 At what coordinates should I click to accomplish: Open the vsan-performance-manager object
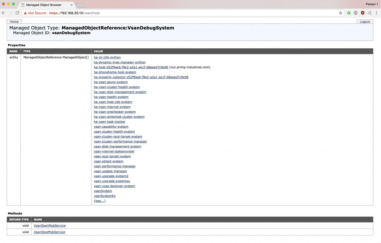tap(115, 166)
